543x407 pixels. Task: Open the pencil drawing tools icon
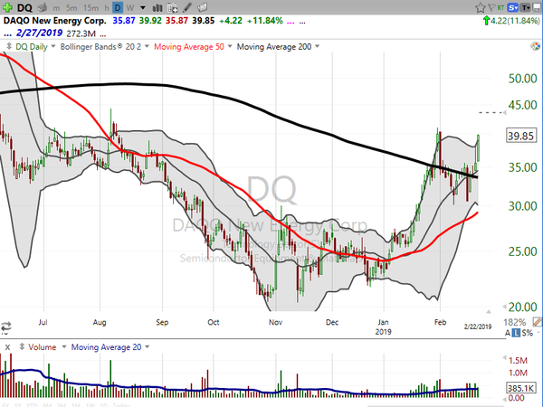[x=187, y=7]
